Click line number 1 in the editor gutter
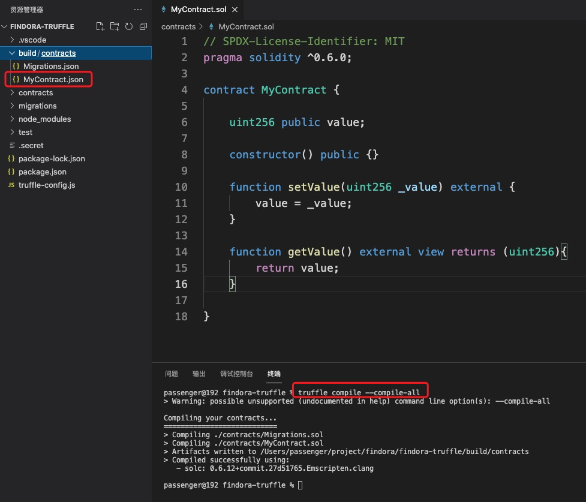The image size is (586, 502). (x=185, y=41)
